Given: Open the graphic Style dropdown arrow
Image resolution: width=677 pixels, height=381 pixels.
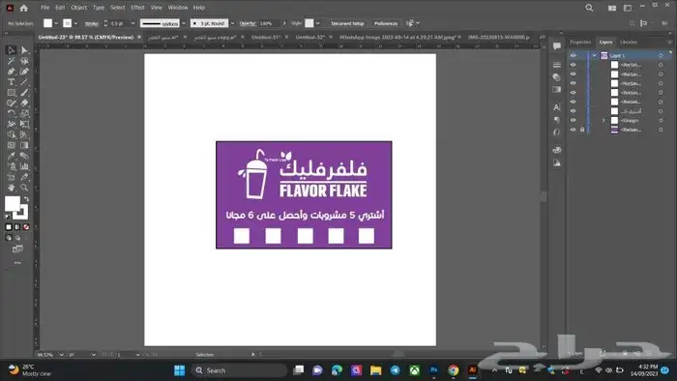Looking at the screenshot, I should [x=318, y=23].
